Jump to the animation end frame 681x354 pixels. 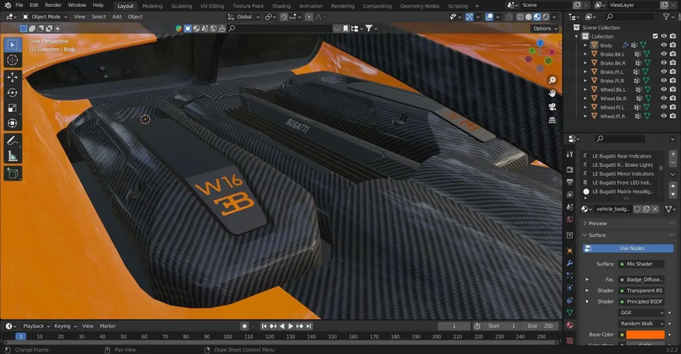pyautogui.click(x=309, y=326)
